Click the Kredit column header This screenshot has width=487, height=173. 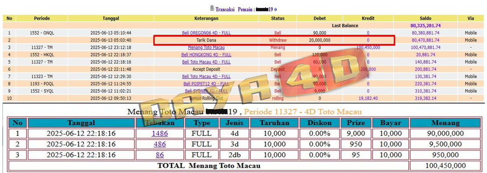(x=368, y=18)
